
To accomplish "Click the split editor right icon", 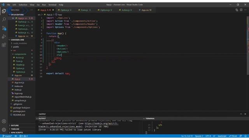I will 241,10.
